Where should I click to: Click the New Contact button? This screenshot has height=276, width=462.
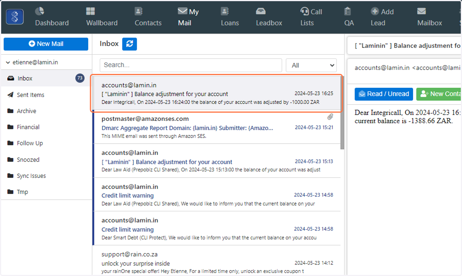[439, 94]
